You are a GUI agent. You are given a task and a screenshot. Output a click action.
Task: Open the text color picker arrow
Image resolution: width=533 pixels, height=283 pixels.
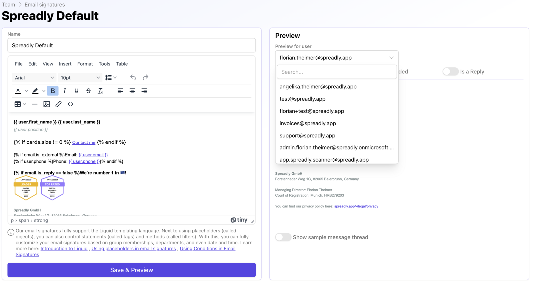point(26,91)
